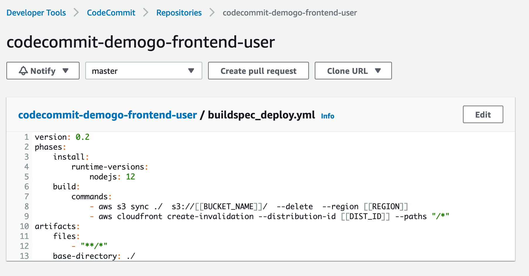The image size is (529, 276).
Task: Click the '"**/*"' files pattern line
Action: coord(89,246)
